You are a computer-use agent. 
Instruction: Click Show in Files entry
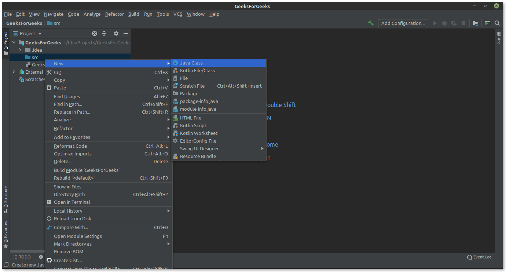[x=109, y=187]
